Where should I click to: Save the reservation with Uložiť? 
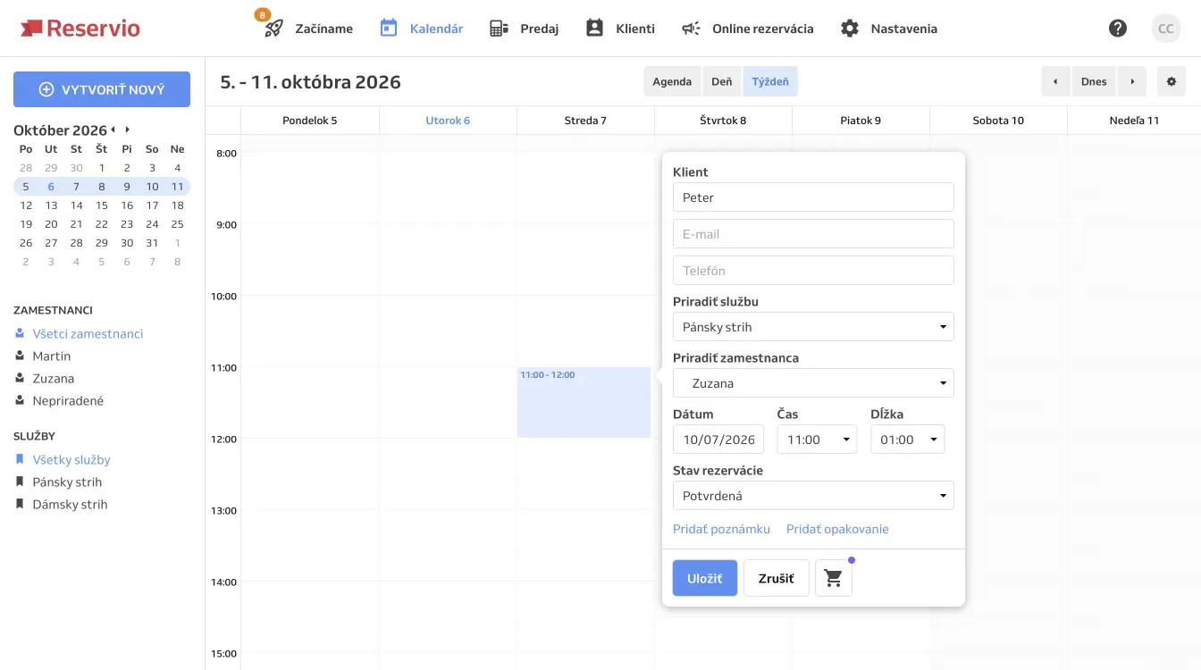(705, 578)
